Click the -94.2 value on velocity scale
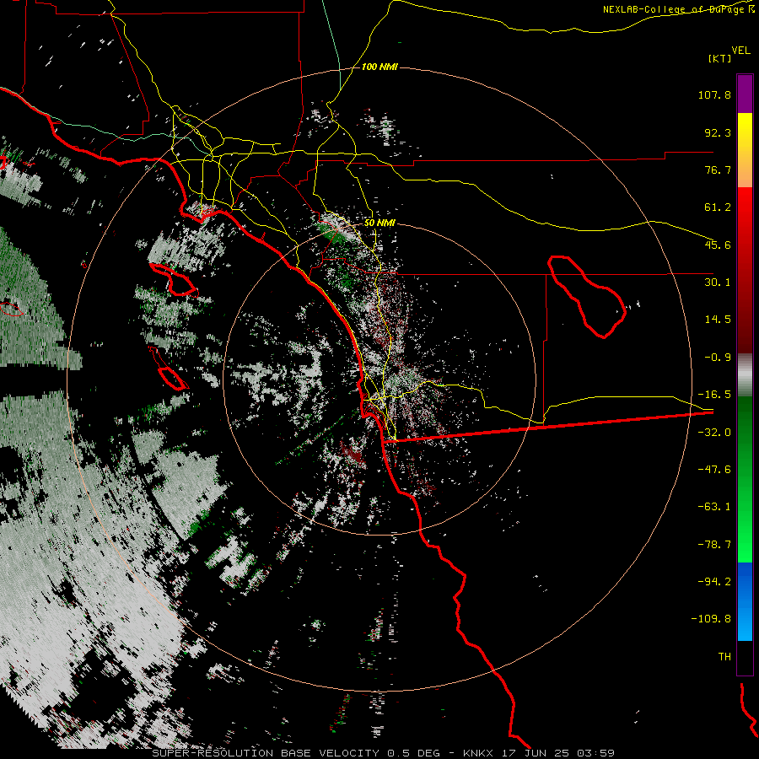This screenshot has width=759, height=759. pyautogui.click(x=714, y=581)
